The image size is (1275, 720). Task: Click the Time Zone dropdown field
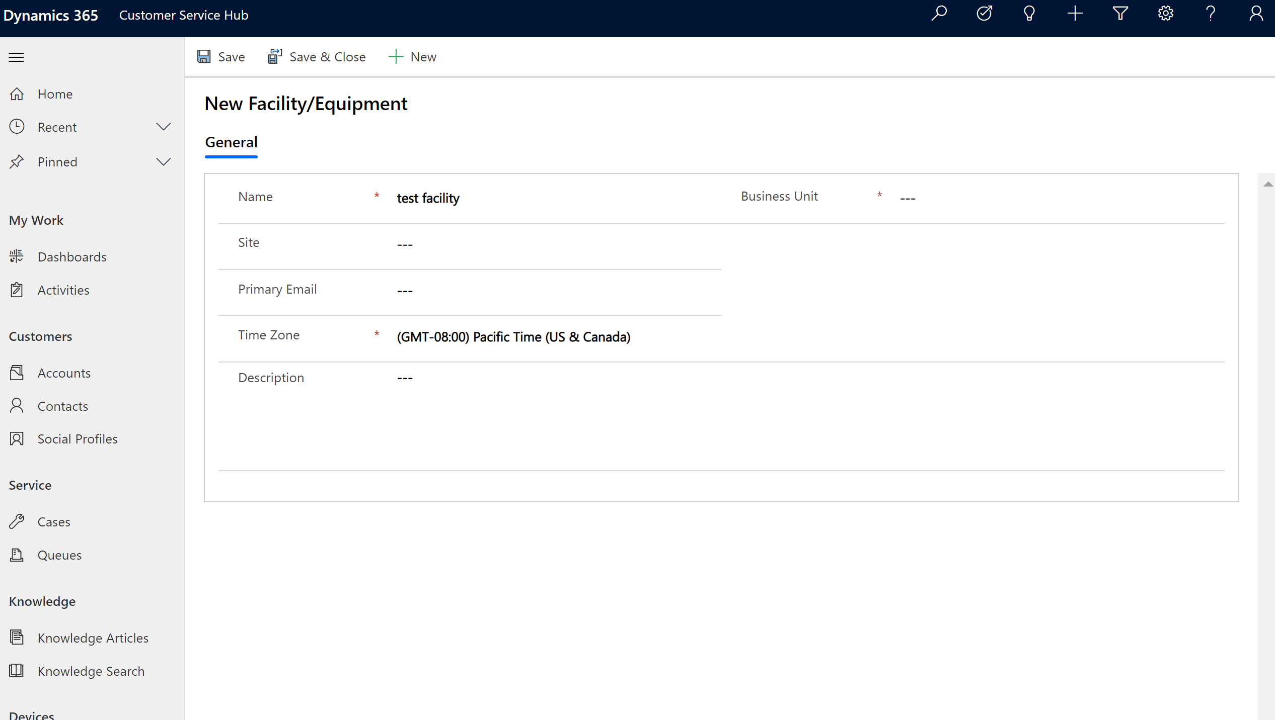[513, 337]
